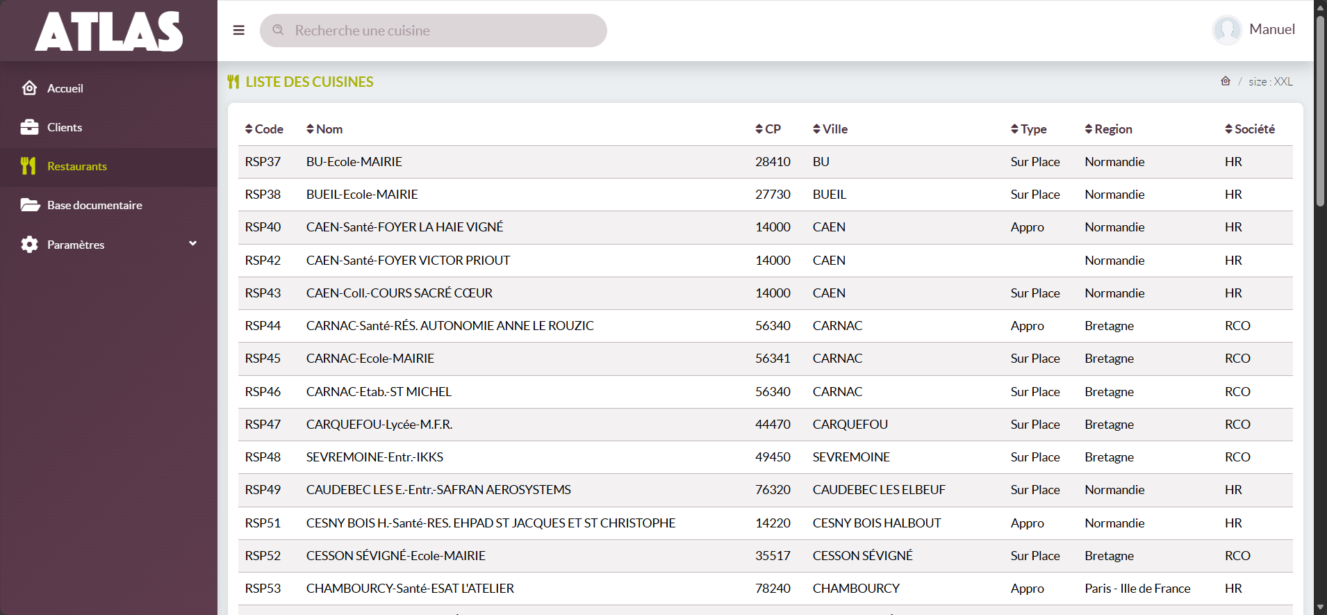Viewport: 1327px width, 615px height.
Task: Click code RSP38 cell
Action: (263, 195)
